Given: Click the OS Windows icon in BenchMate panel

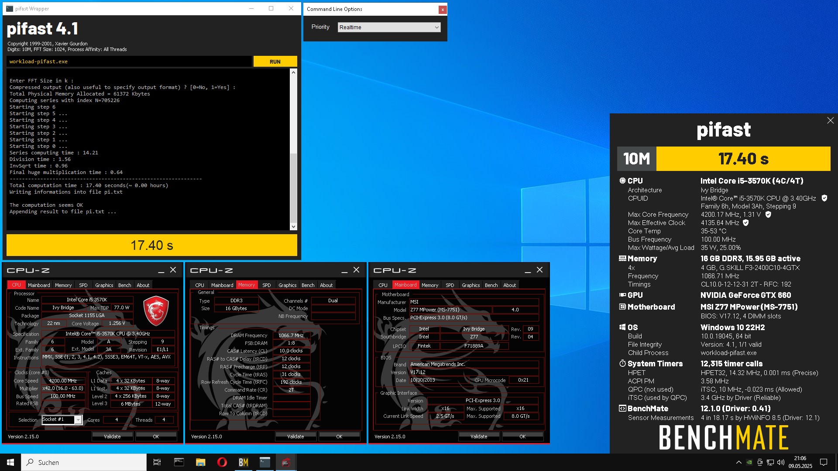Looking at the screenshot, I should (x=622, y=327).
